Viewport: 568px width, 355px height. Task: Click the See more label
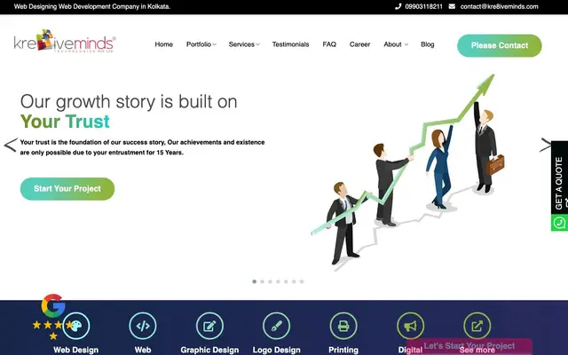[477, 350]
